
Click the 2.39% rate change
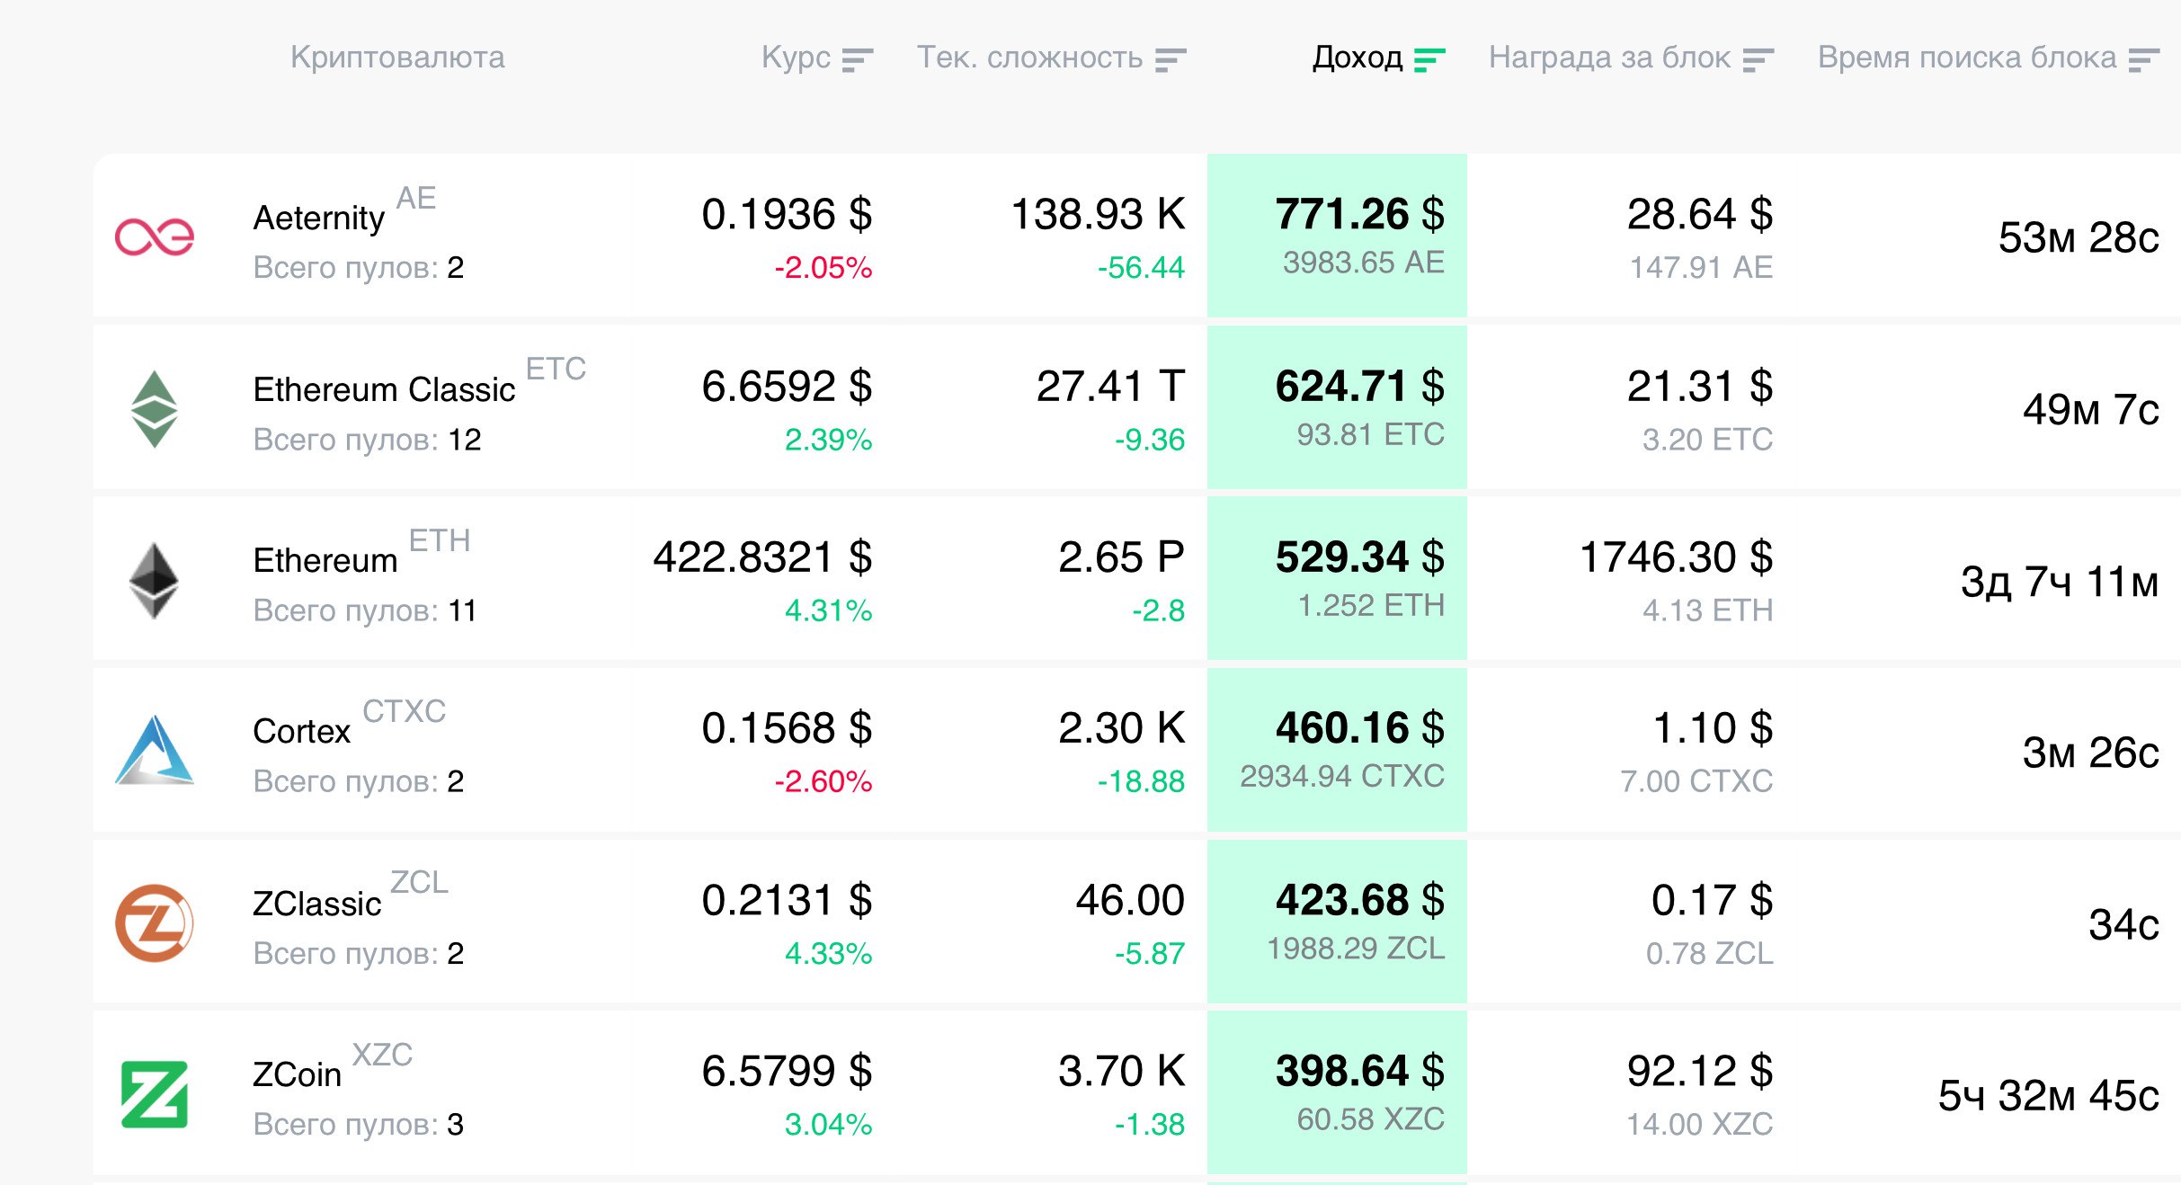pyautogui.click(x=828, y=440)
